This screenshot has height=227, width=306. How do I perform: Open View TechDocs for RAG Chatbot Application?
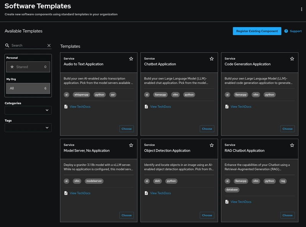pos(241,202)
